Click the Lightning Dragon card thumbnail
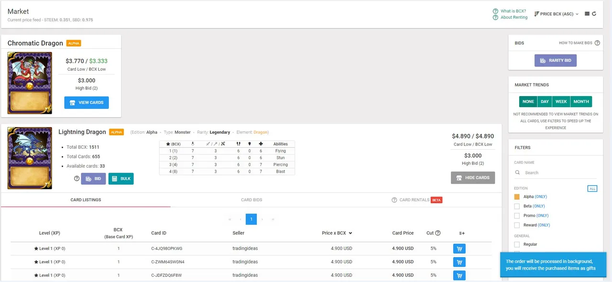612x282 pixels. point(30,158)
